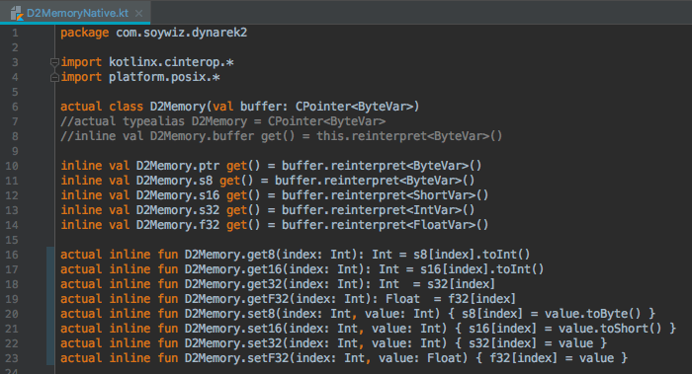692x374 pixels.
Task: Collapse the import block fold marker at line 3
Action: [x=54, y=62]
